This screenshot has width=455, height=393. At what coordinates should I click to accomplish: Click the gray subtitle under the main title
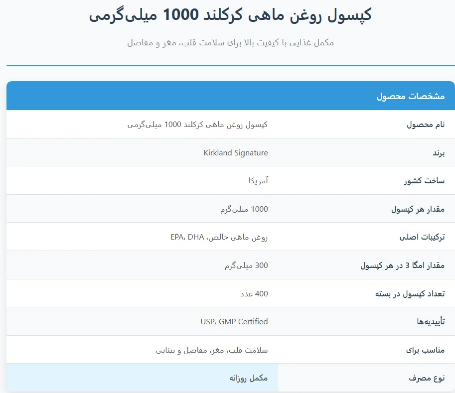pos(230,43)
